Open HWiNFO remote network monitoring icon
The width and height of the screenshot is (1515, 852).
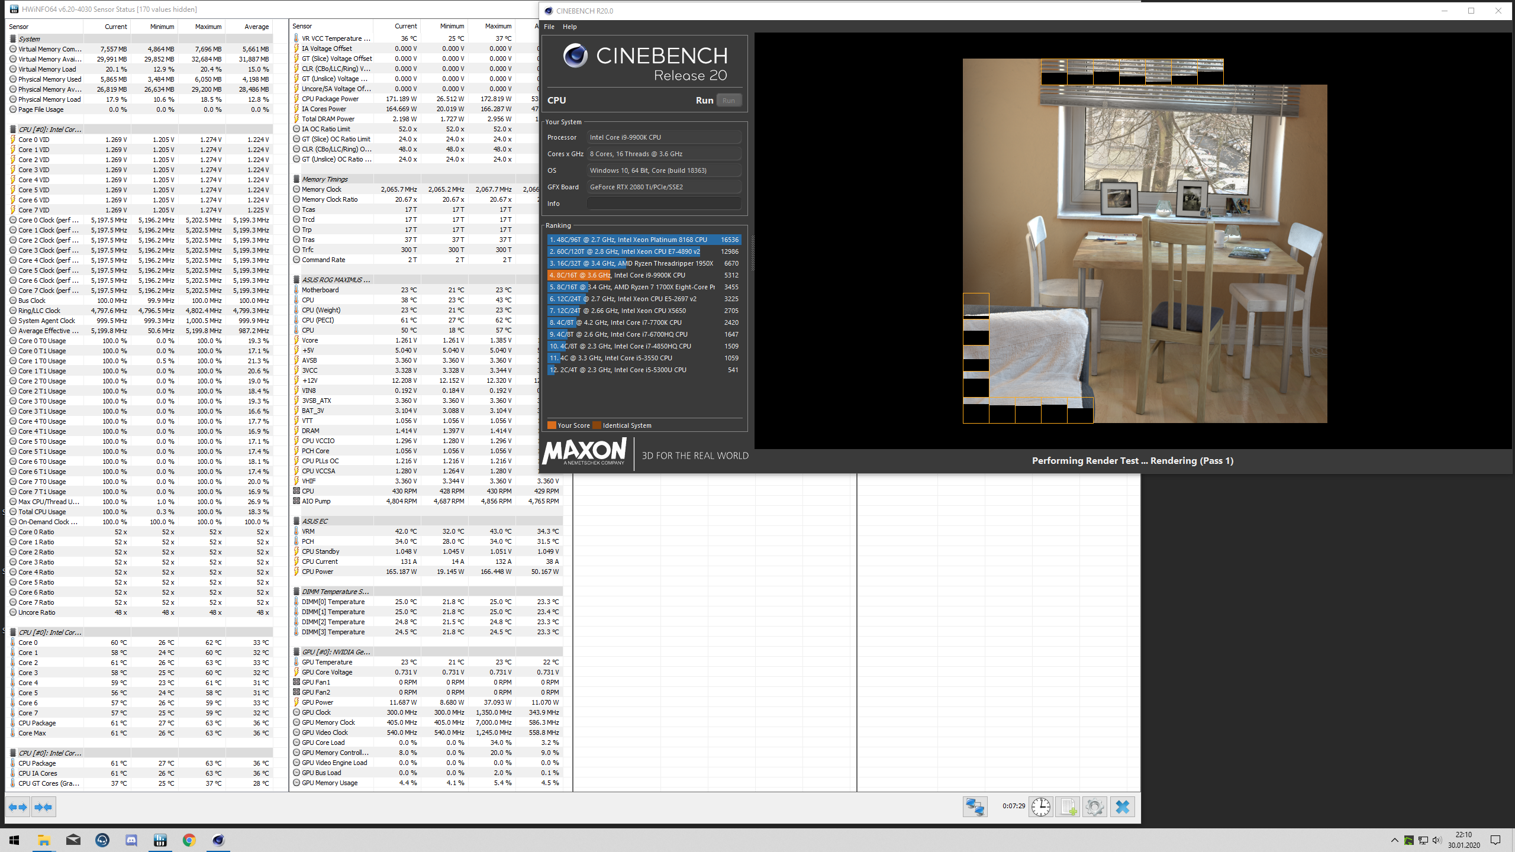click(x=975, y=807)
